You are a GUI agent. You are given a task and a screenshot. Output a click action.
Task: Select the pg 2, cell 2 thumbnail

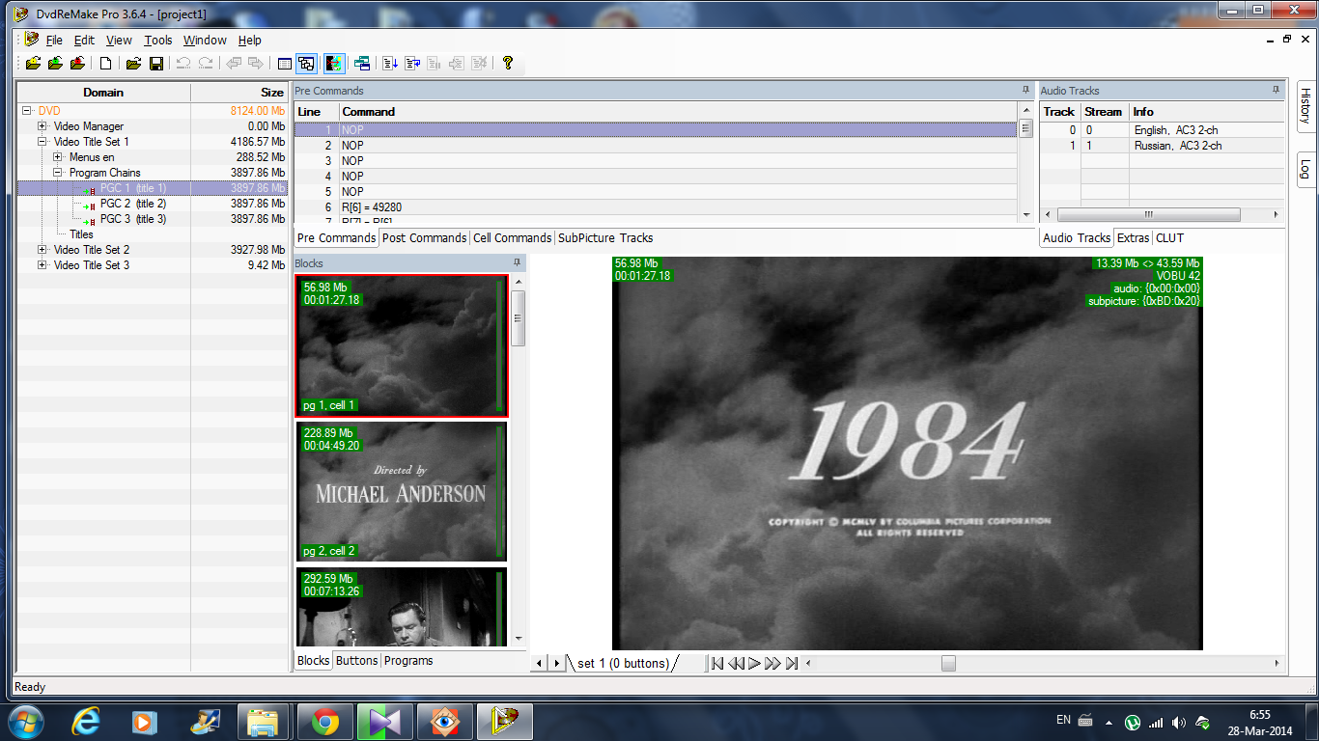pos(401,491)
